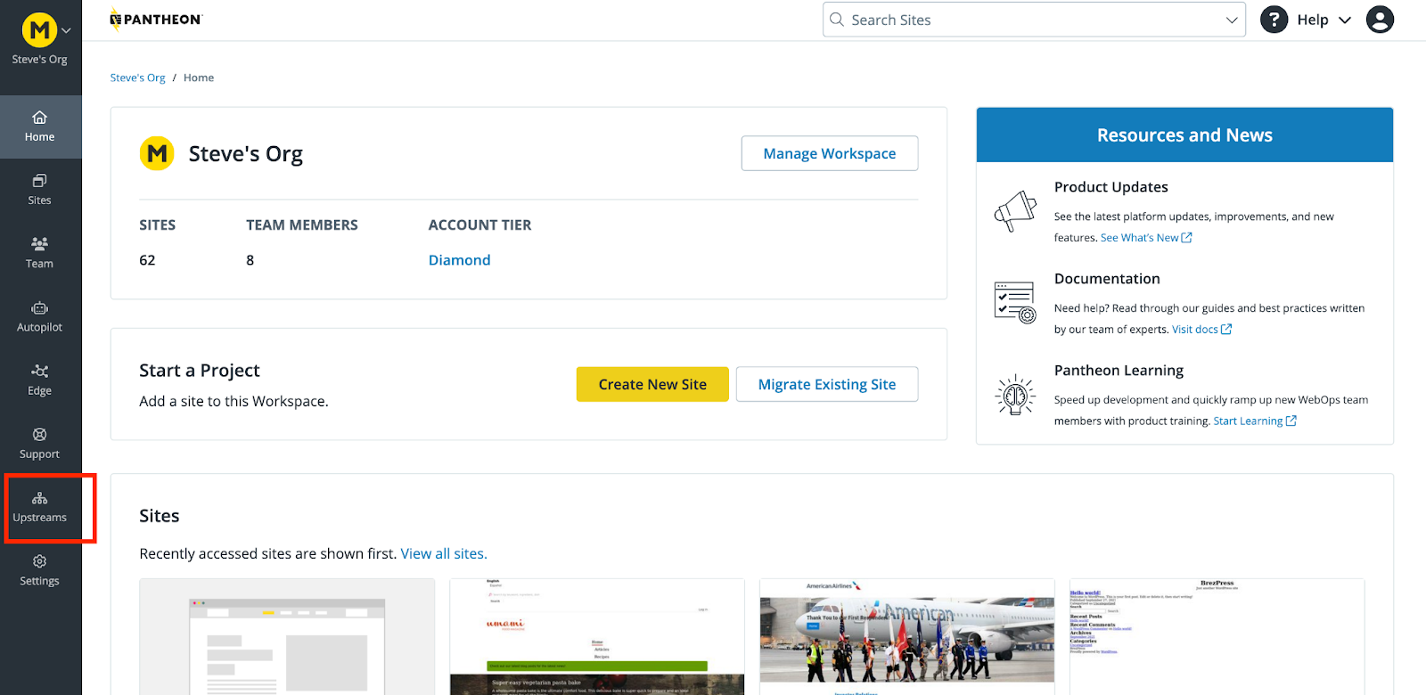Open the Support lifebuoy icon

39,434
